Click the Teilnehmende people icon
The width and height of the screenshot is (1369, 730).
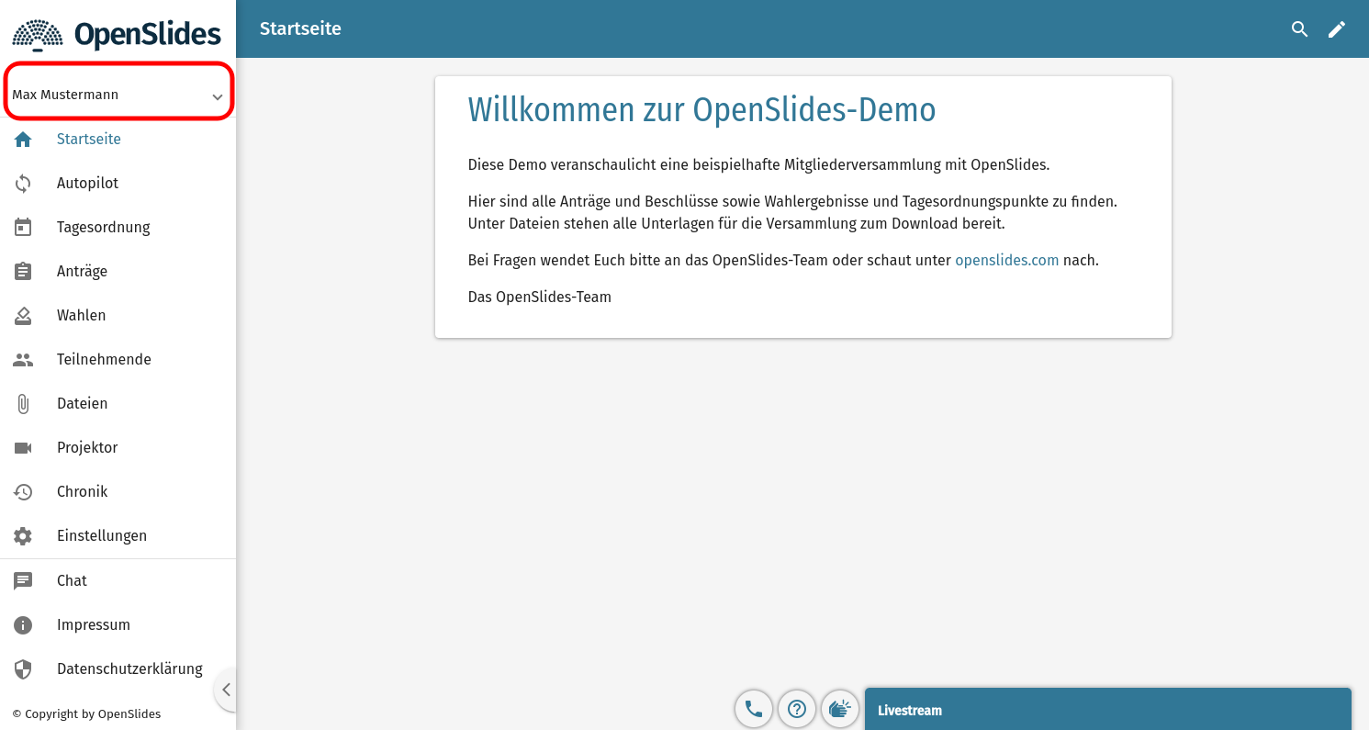23,360
